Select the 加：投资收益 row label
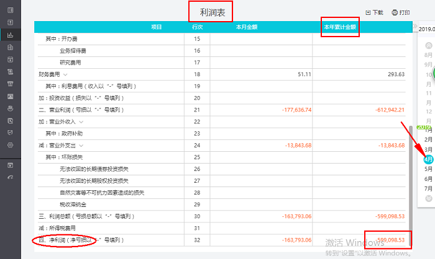The image size is (435, 259). pyautogui.click(x=81, y=98)
